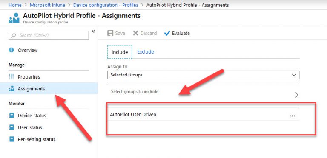Click the Device status book icon

coord(11,116)
